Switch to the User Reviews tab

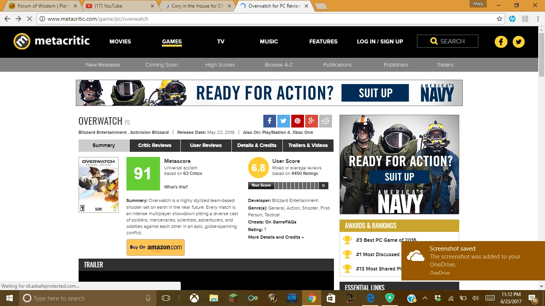[206, 145]
